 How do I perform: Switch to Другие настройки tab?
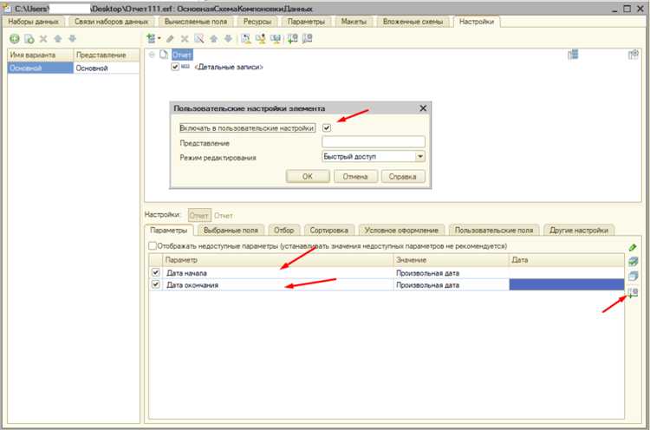pyautogui.click(x=579, y=230)
